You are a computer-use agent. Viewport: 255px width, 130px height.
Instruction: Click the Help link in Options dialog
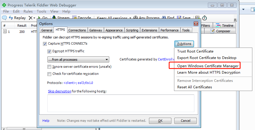(46, 121)
